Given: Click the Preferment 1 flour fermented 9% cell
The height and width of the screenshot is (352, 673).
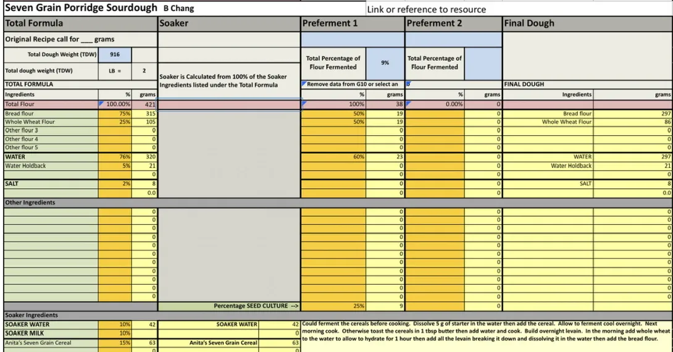Looking at the screenshot, I should coord(385,63).
